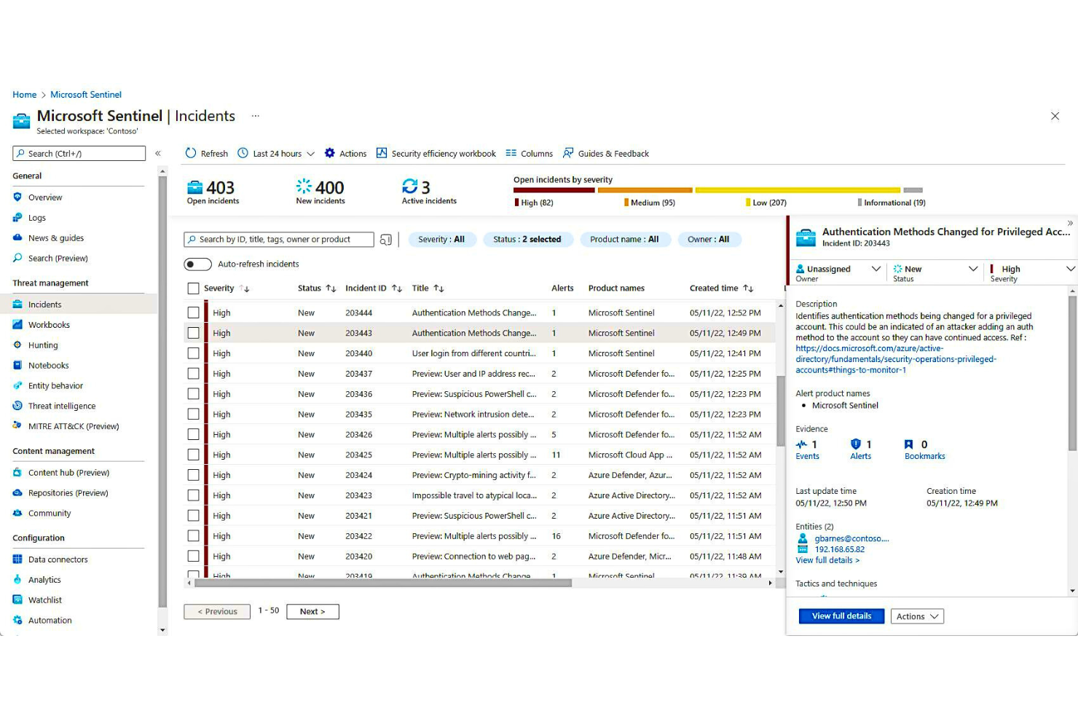The width and height of the screenshot is (1078, 719).
Task: Toggle Auto-refresh incidents switch
Action: click(x=197, y=264)
